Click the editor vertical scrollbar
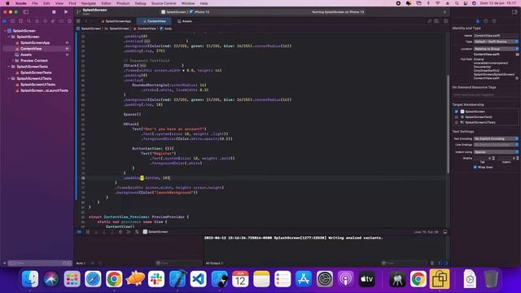Viewport: 521px width, 293px height. point(448,124)
